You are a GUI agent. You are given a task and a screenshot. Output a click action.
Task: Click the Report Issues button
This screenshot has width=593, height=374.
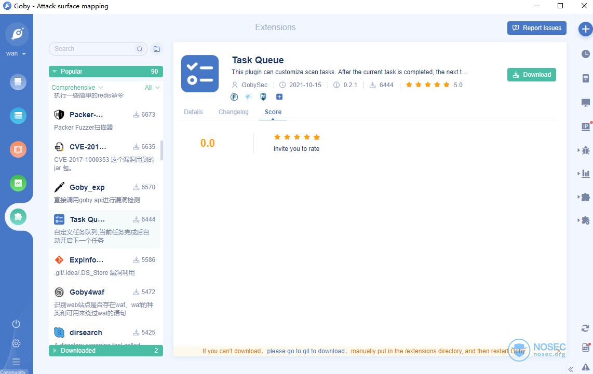(536, 28)
